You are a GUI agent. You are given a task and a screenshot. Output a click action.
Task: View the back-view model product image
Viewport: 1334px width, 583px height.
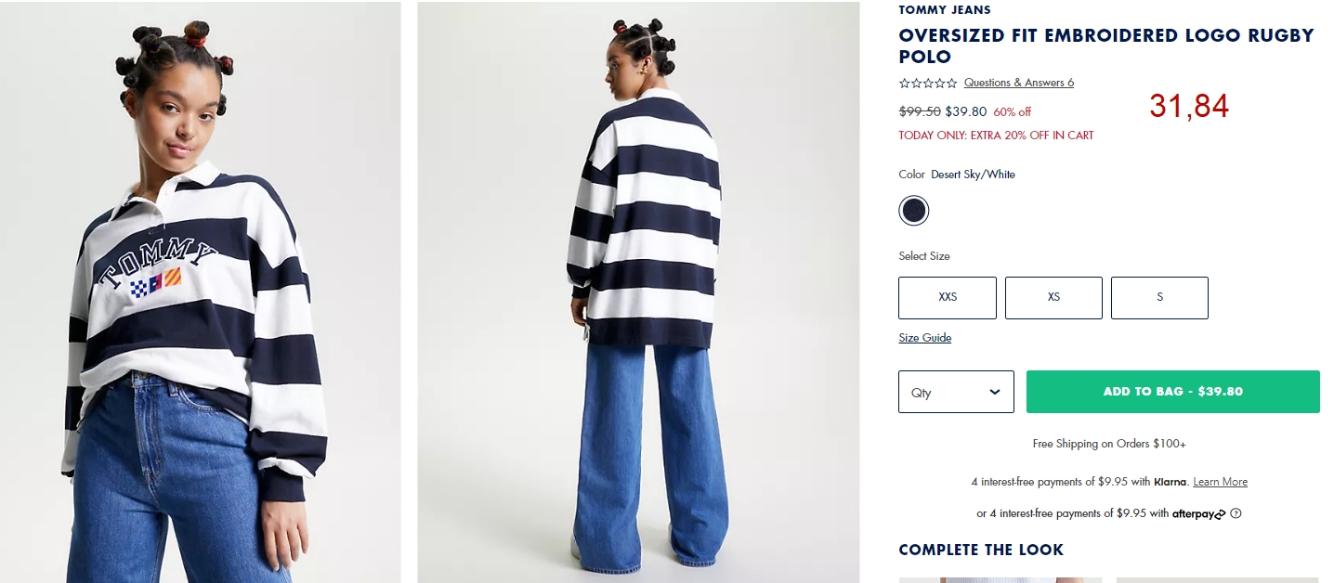[x=638, y=292]
